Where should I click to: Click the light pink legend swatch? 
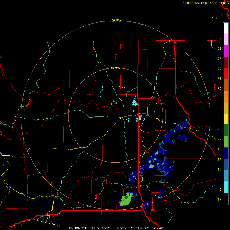226,39
